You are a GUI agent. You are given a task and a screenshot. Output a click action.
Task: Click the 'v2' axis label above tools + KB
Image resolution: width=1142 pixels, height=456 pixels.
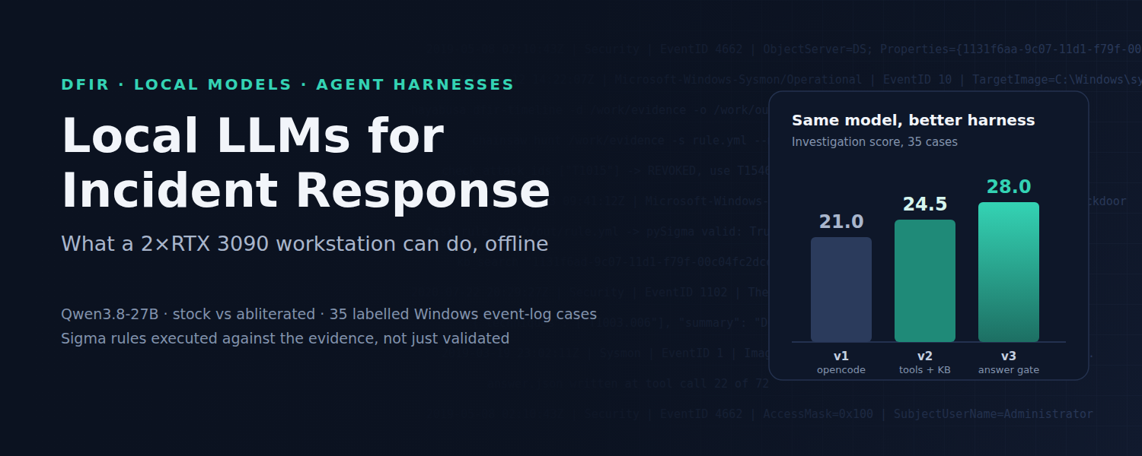(925, 356)
